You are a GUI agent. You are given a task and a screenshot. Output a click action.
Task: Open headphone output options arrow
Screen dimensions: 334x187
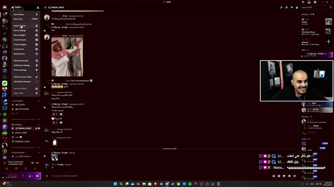pos(33,176)
